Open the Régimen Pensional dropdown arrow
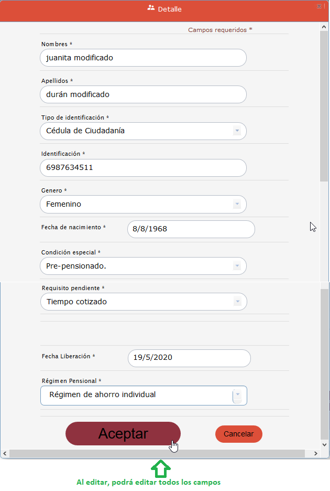The height and width of the screenshot is (491, 330). click(x=237, y=396)
